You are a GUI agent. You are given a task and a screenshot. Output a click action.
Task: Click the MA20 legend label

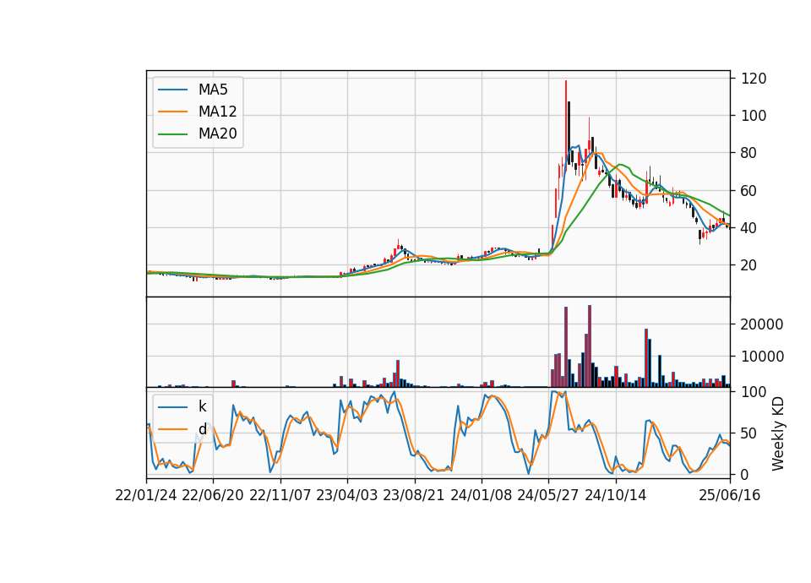coord(217,133)
